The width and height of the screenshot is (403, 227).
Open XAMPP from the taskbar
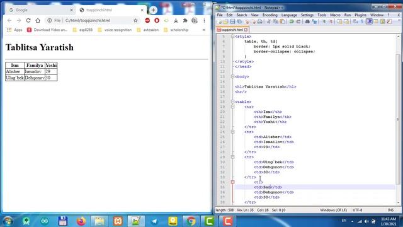pos(118,221)
